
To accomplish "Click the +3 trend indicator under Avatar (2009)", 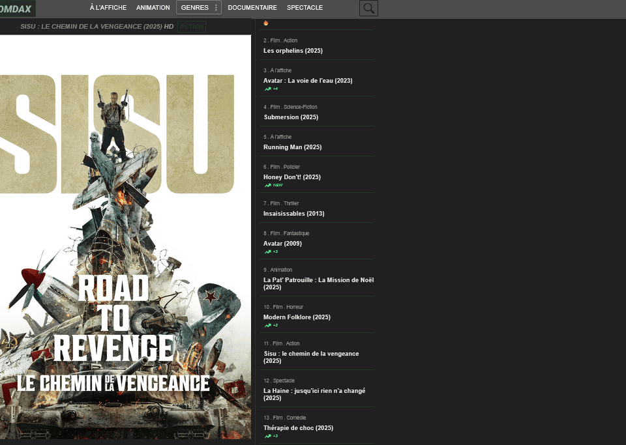I will click(x=270, y=251).
